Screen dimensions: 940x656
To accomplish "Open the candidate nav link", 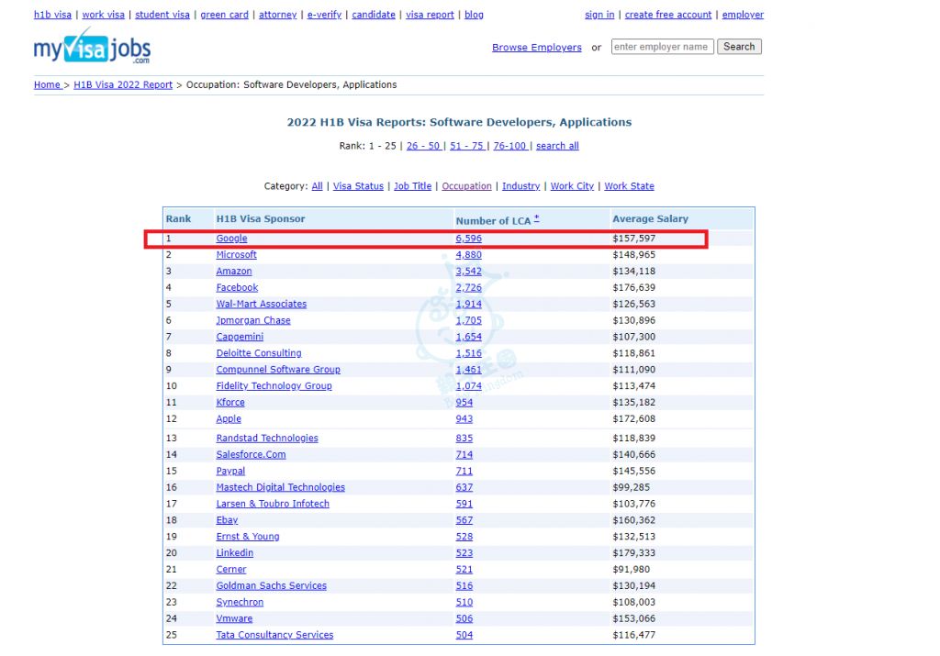I will [374, 15].
